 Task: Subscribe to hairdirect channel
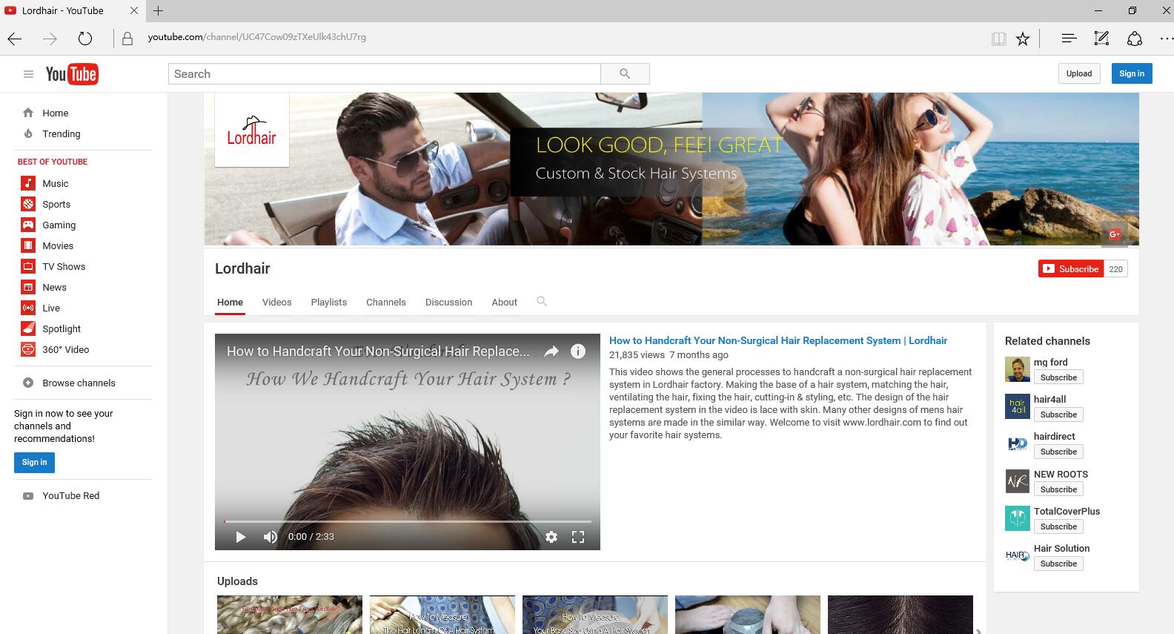[x=1058, y=452]
